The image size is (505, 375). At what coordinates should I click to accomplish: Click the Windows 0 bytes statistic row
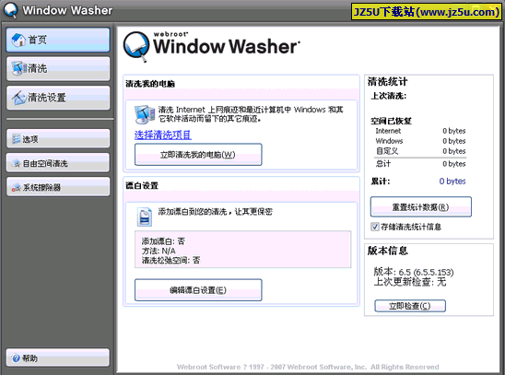point(420,141)
